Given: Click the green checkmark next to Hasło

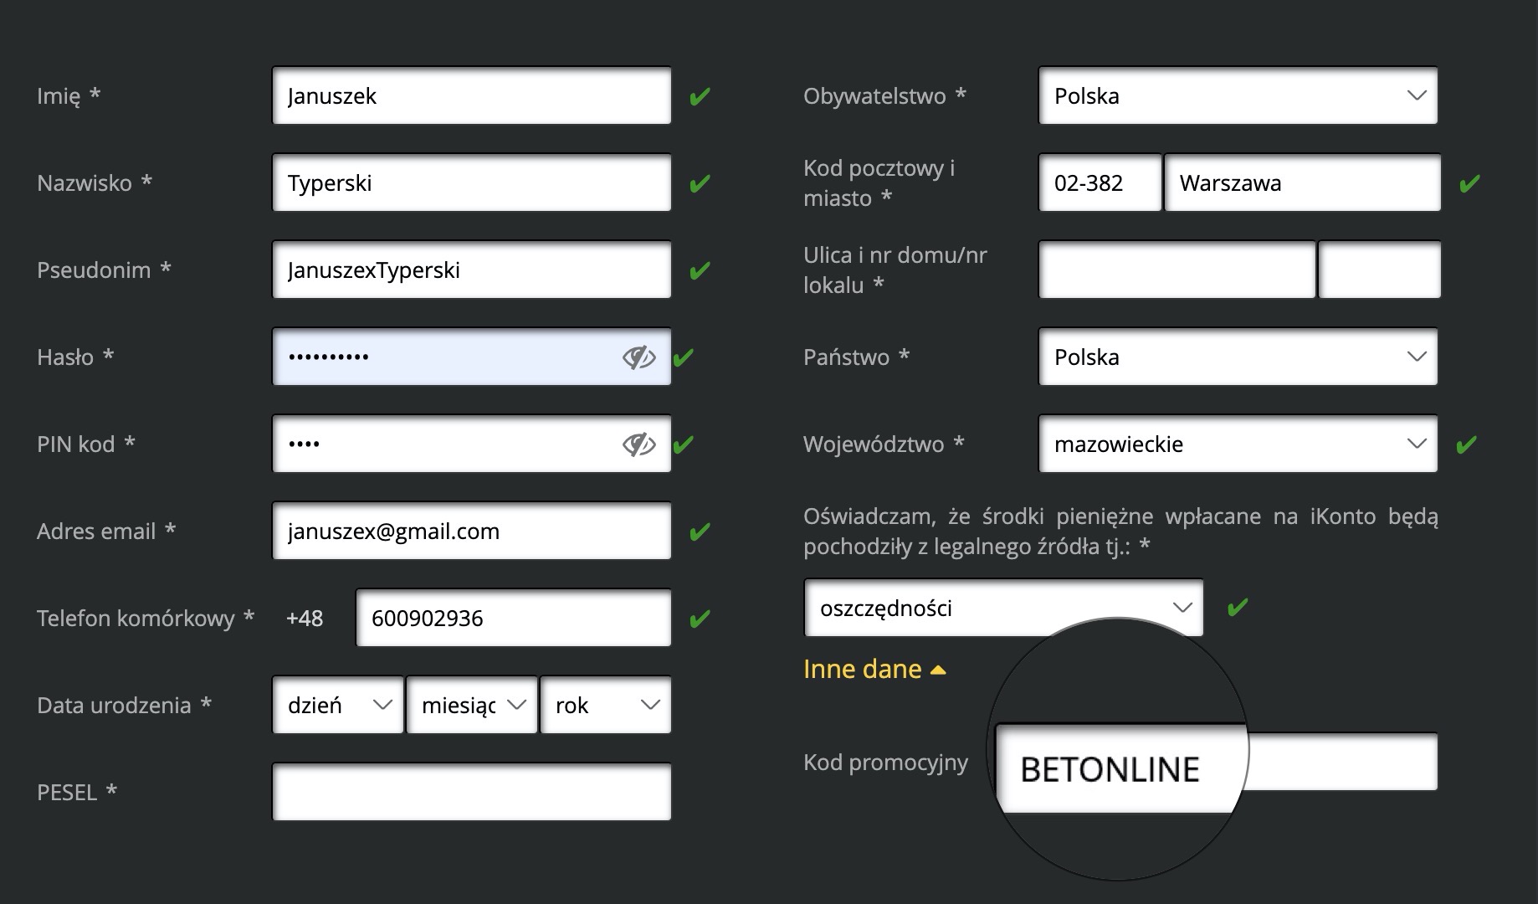Looking at the screenshot, I should tap(684, 358).
